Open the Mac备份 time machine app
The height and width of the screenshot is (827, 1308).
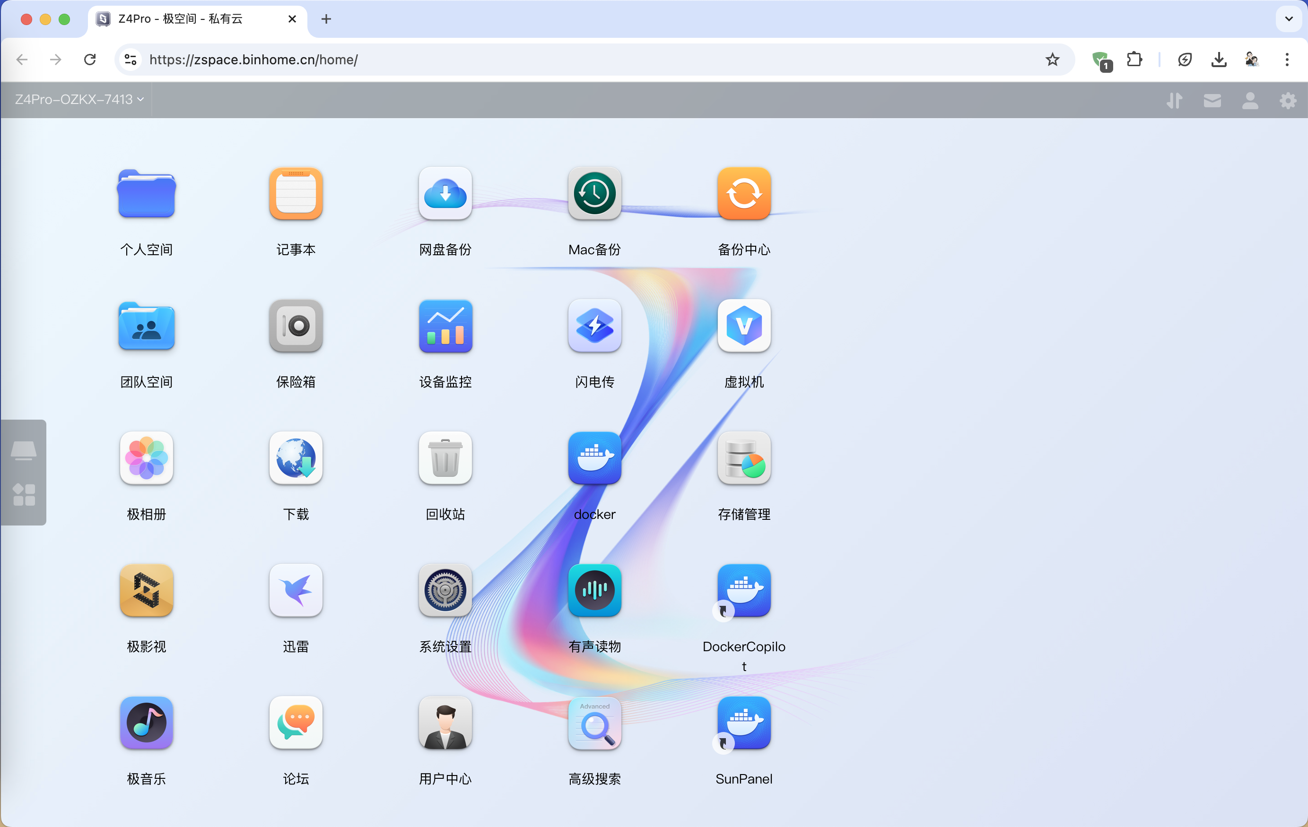coord(594,193)
